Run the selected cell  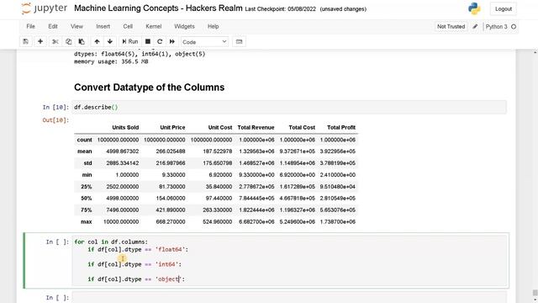pyautogui.click(x=130, y=41)
